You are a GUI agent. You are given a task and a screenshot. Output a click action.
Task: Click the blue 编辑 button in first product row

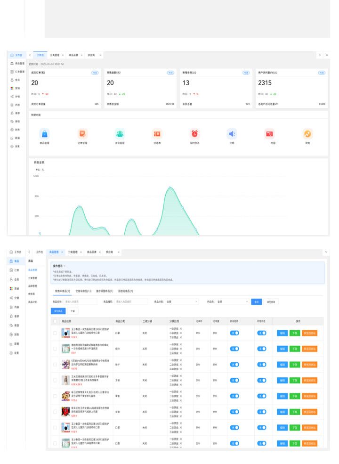[x=282, y=333]
